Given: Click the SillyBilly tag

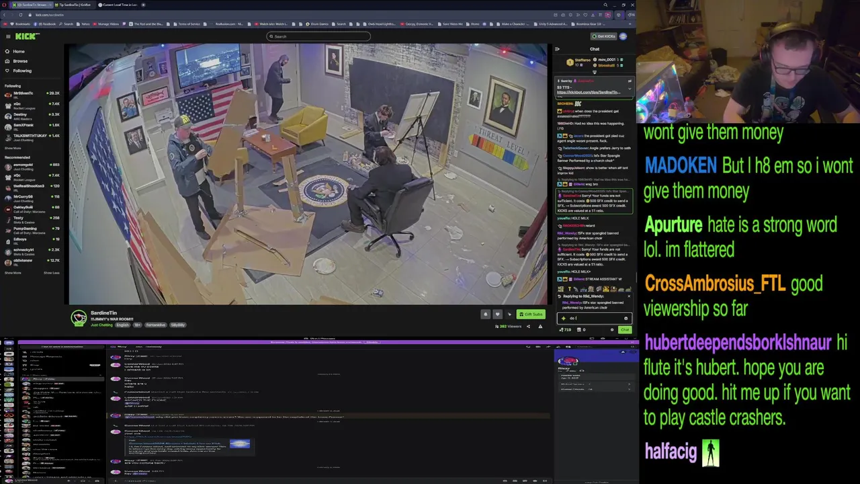Looking at the screenshot, I should click(177, 325).
